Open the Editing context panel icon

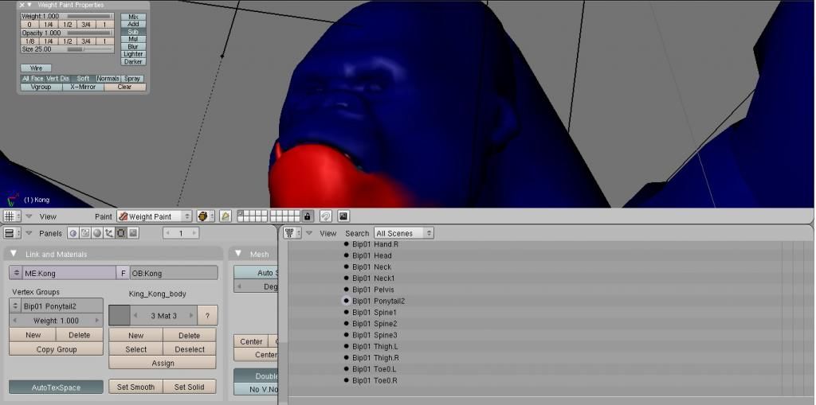(121, 233)
